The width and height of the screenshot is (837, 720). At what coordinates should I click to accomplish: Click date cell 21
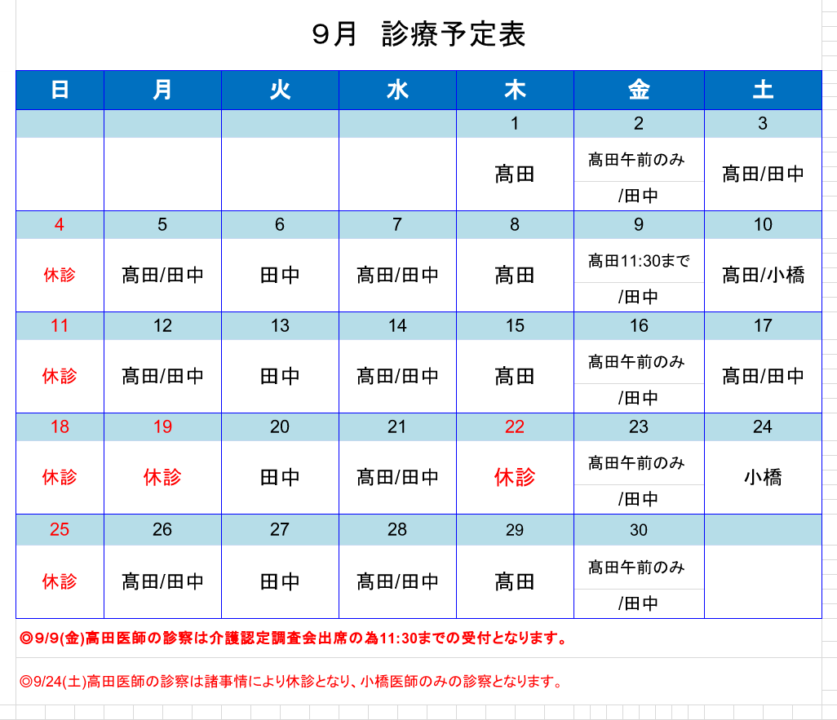click(x=397, y=427)
